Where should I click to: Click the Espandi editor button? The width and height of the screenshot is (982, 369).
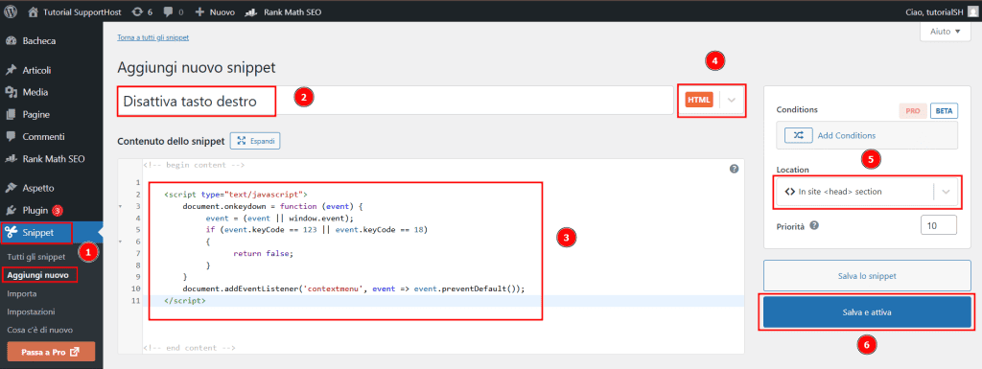coord(255,141)
